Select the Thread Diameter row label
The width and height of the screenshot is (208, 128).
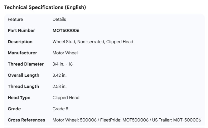(26, 64)
